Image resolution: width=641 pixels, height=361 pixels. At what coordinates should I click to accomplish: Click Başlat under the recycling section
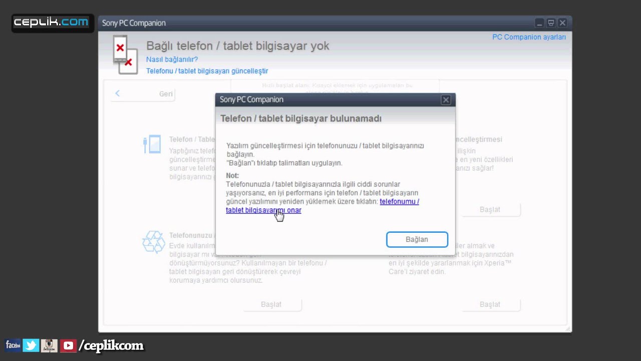point(271,304)
